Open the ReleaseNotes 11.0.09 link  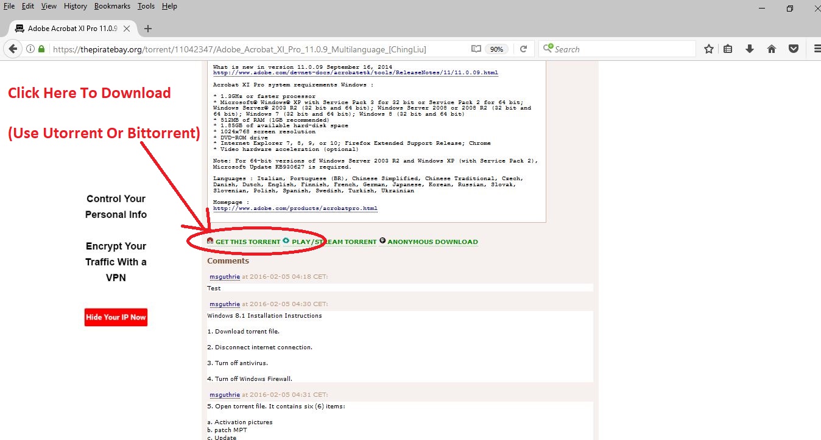[x=356, y=72]
